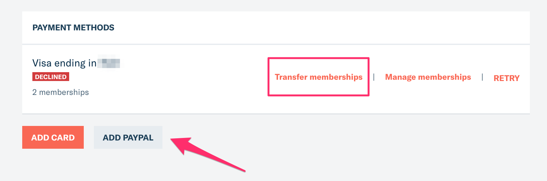547x181 pixels.
Task: Click the red DECLINED status badge
Action: 51,77
